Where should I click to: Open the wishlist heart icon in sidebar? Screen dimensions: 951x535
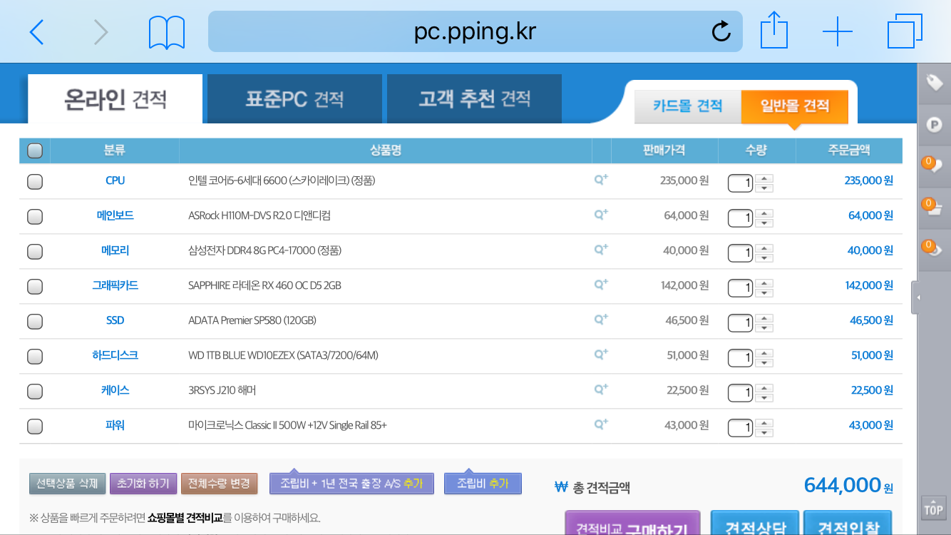click(x=934, y=165)
